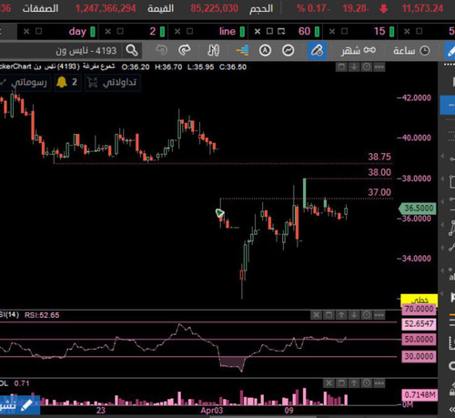Viewport: 455px width, 418px height.
Task: Close the tab labeled 2
Action: tap(107, 31)
